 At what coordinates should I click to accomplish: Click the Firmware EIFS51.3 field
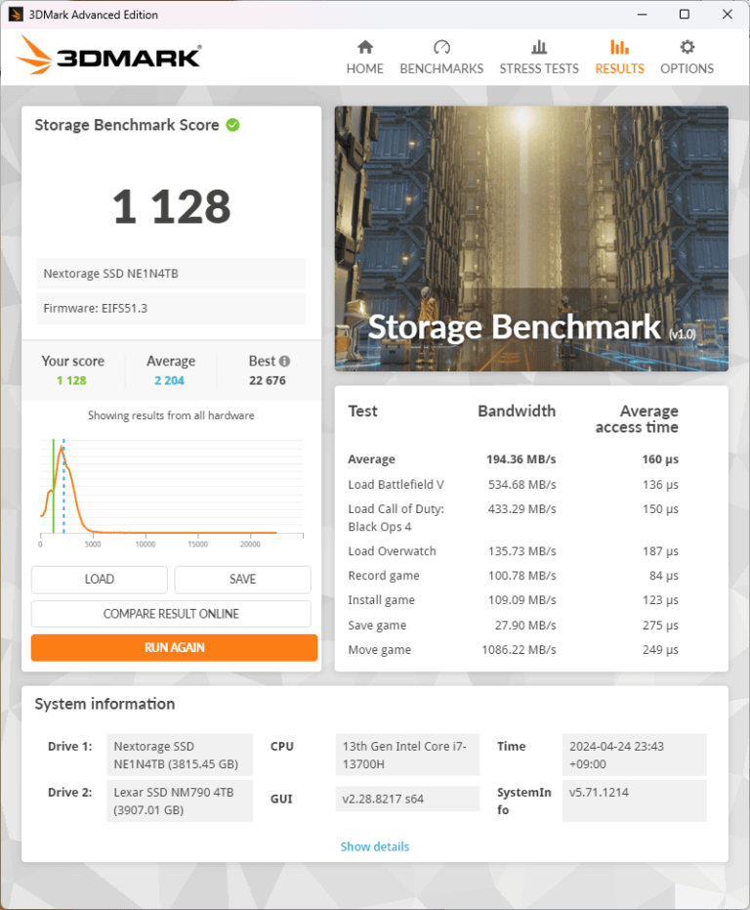pyautogui.click(x=171, y=308)
